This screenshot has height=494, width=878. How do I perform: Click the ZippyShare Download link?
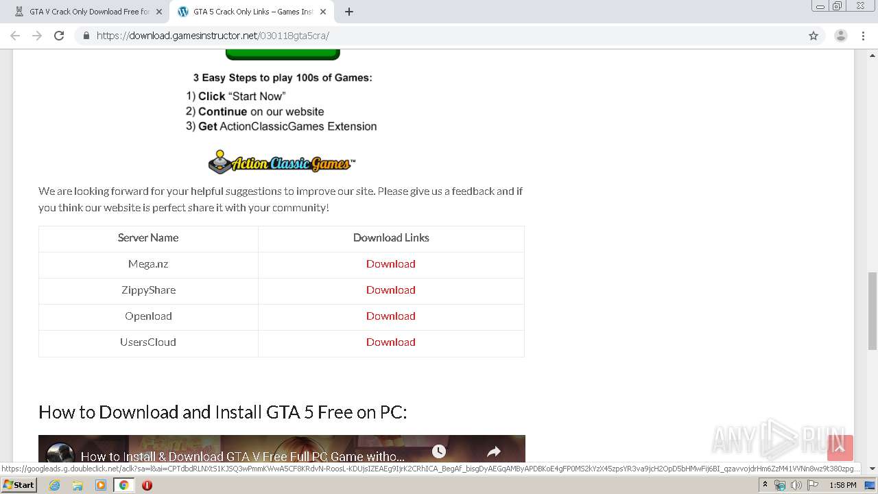tap(391, 290)
